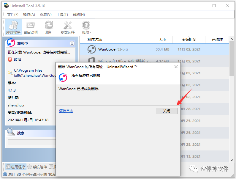Click the Microsoft Office icon in list

pyautogui.click(x=91, y=60)
